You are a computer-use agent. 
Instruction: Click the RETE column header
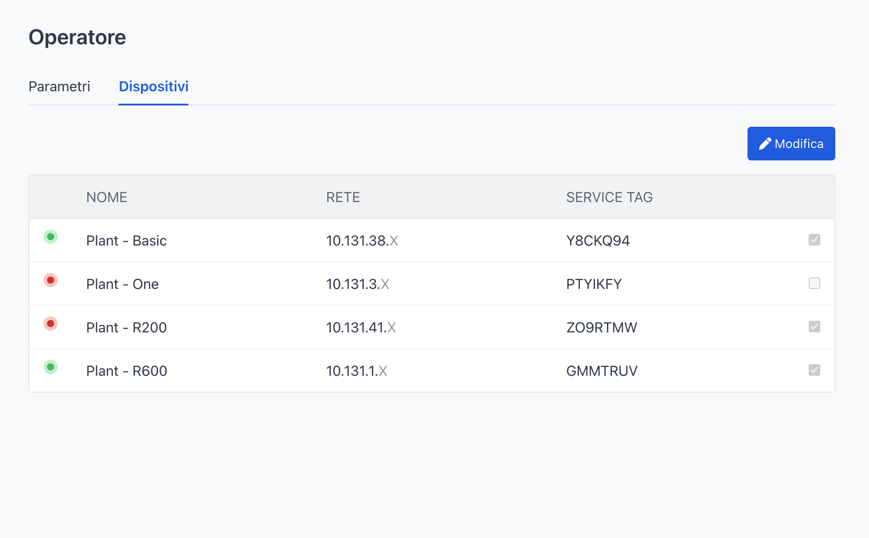click(x=343, y=197)
